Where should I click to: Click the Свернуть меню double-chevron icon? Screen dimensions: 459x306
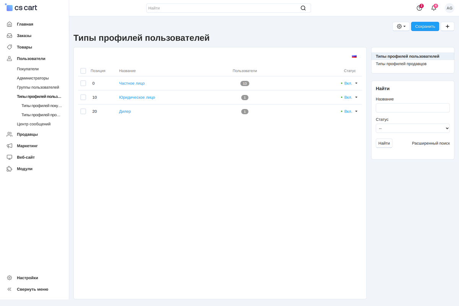10,289
